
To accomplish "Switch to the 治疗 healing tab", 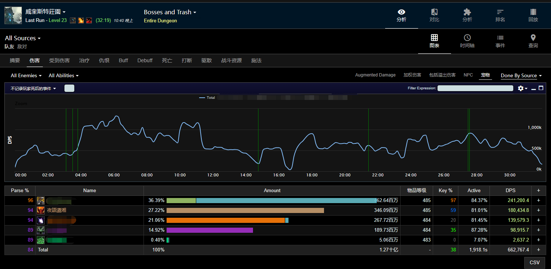I will (84, 60).
